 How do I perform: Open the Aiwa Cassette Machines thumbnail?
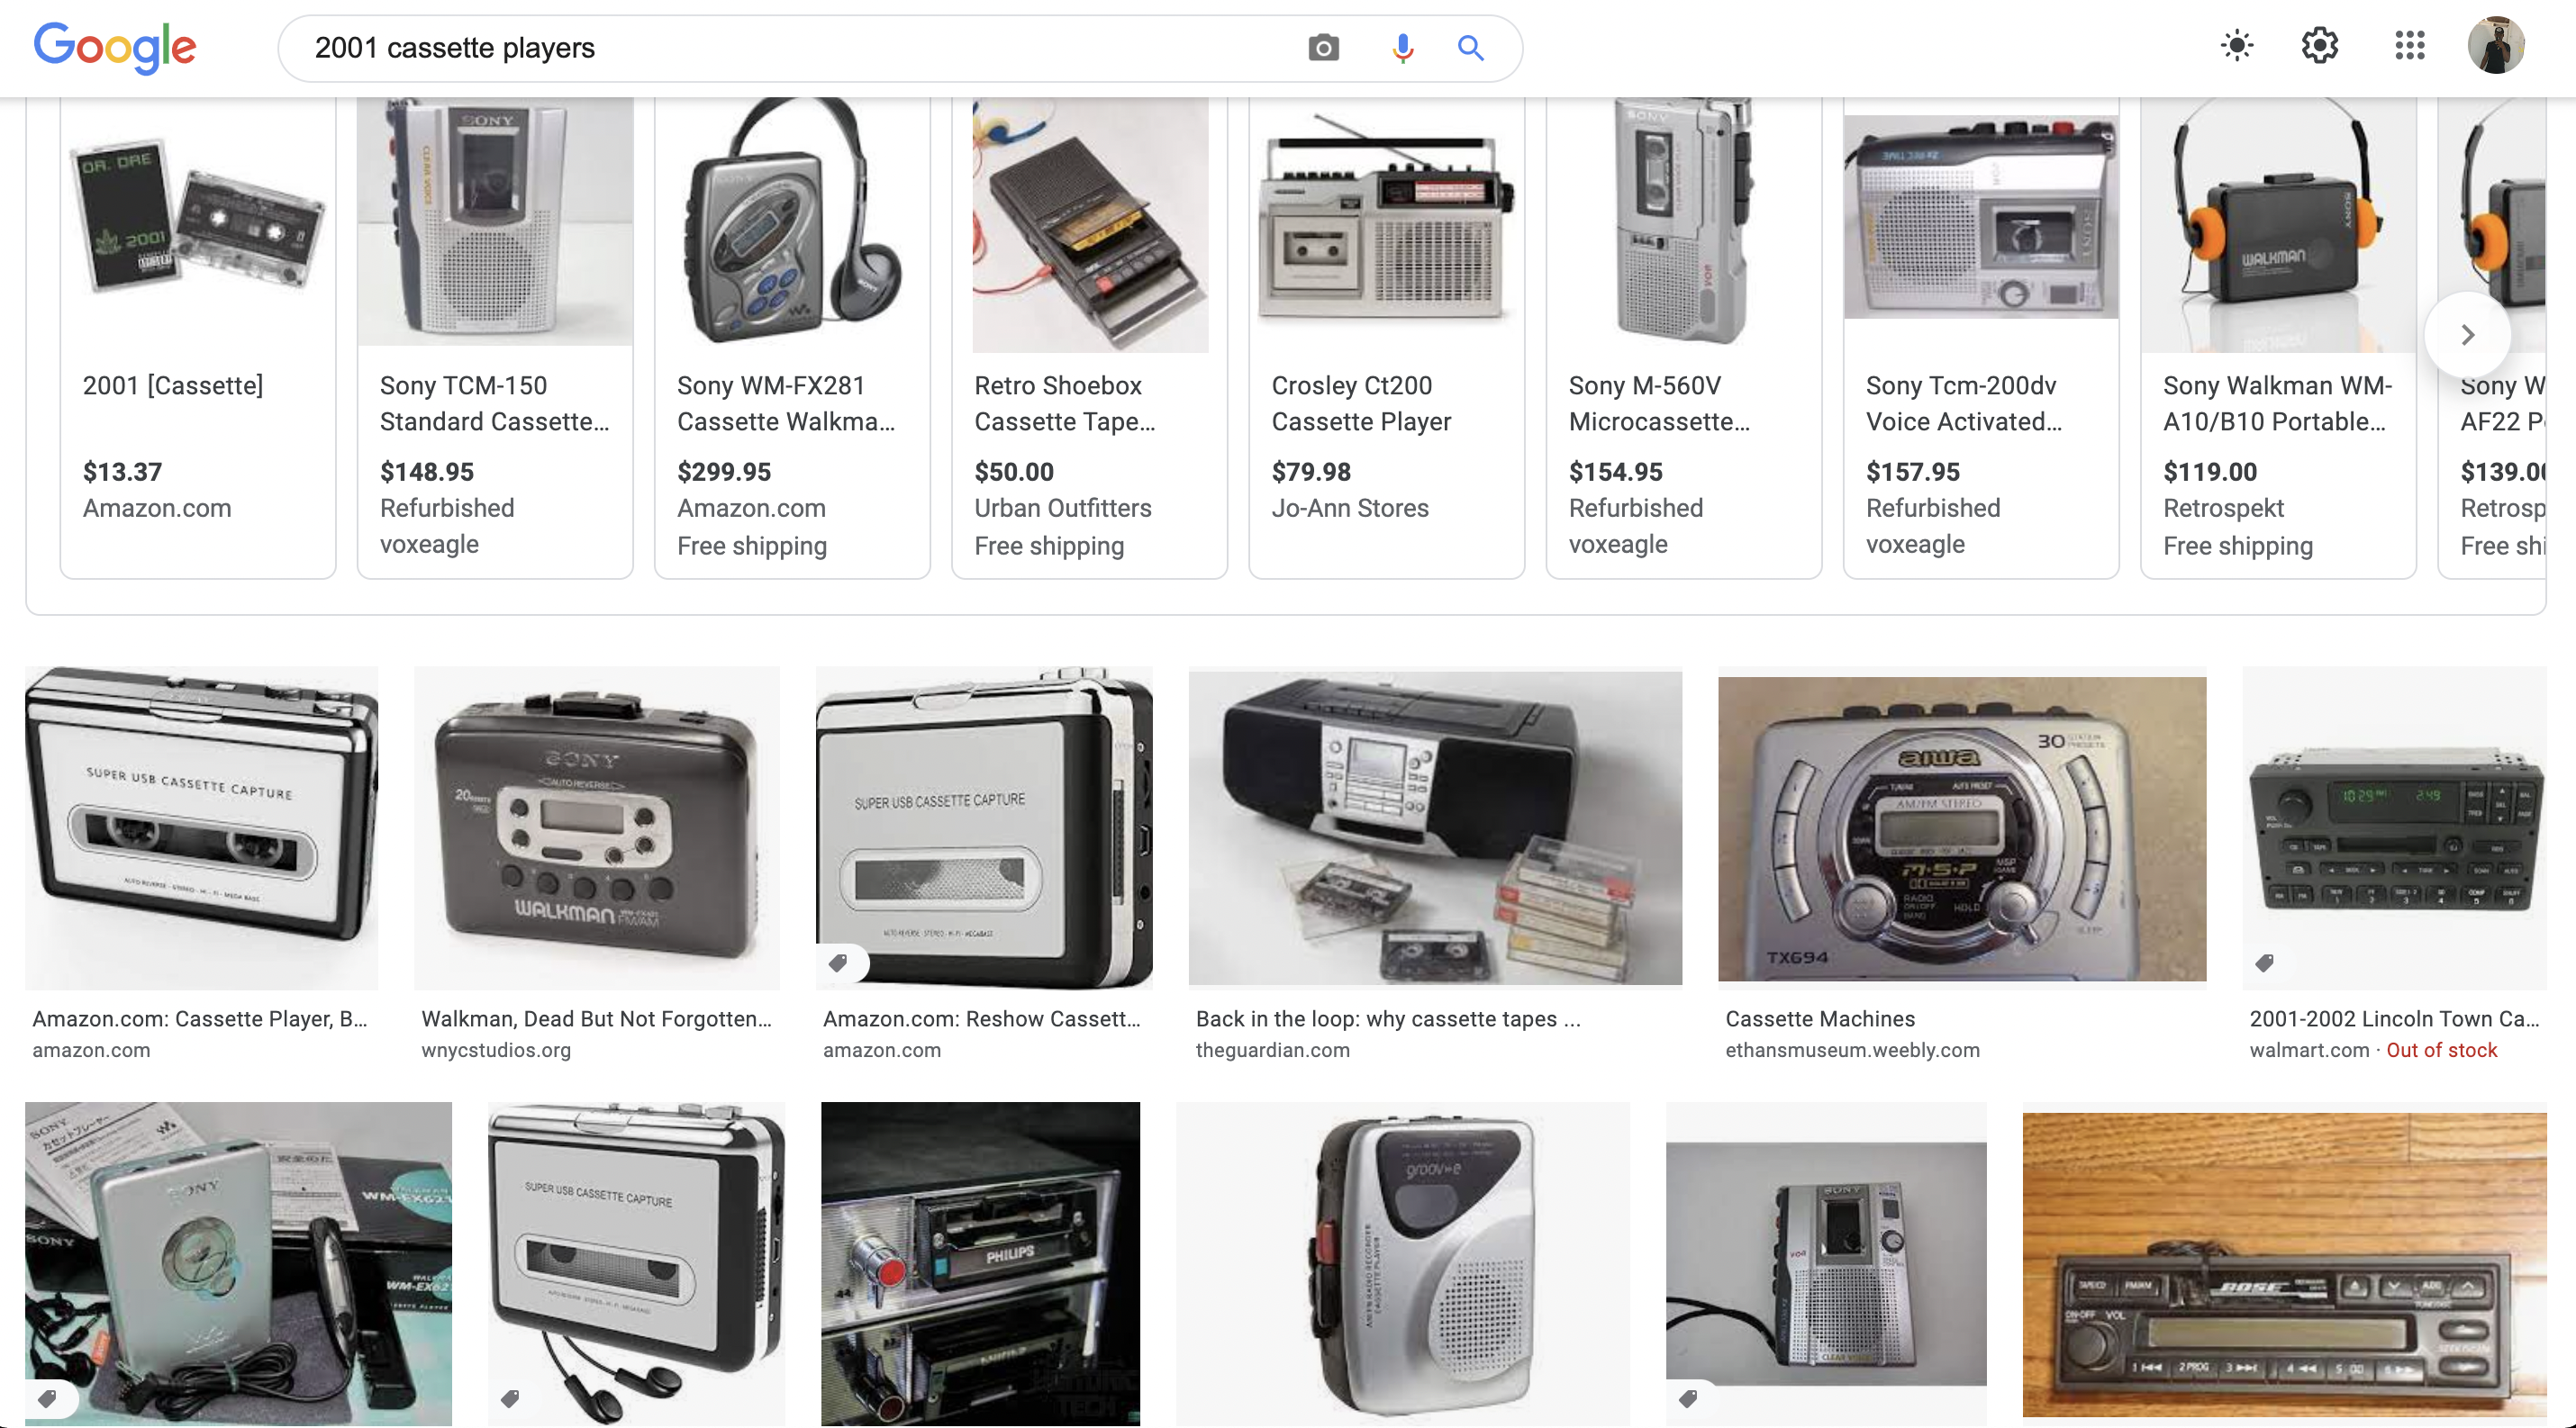tap(1962, 829)
